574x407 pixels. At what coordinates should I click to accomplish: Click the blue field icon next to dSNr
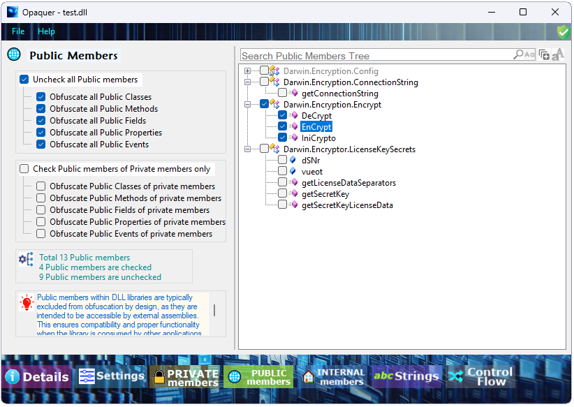(x=293, y=160)
